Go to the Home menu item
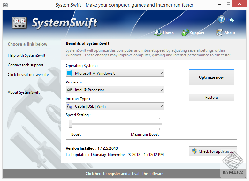The height and width of the screenshot is (181, 249). [168, 33]
